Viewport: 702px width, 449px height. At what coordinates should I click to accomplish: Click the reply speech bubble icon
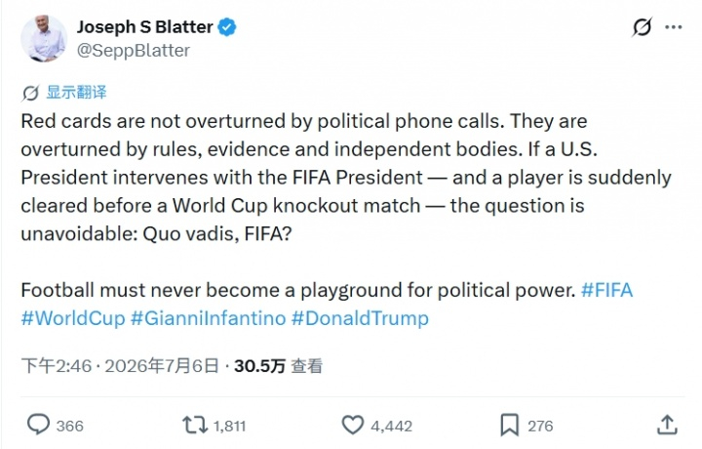(x=38, y=425)
